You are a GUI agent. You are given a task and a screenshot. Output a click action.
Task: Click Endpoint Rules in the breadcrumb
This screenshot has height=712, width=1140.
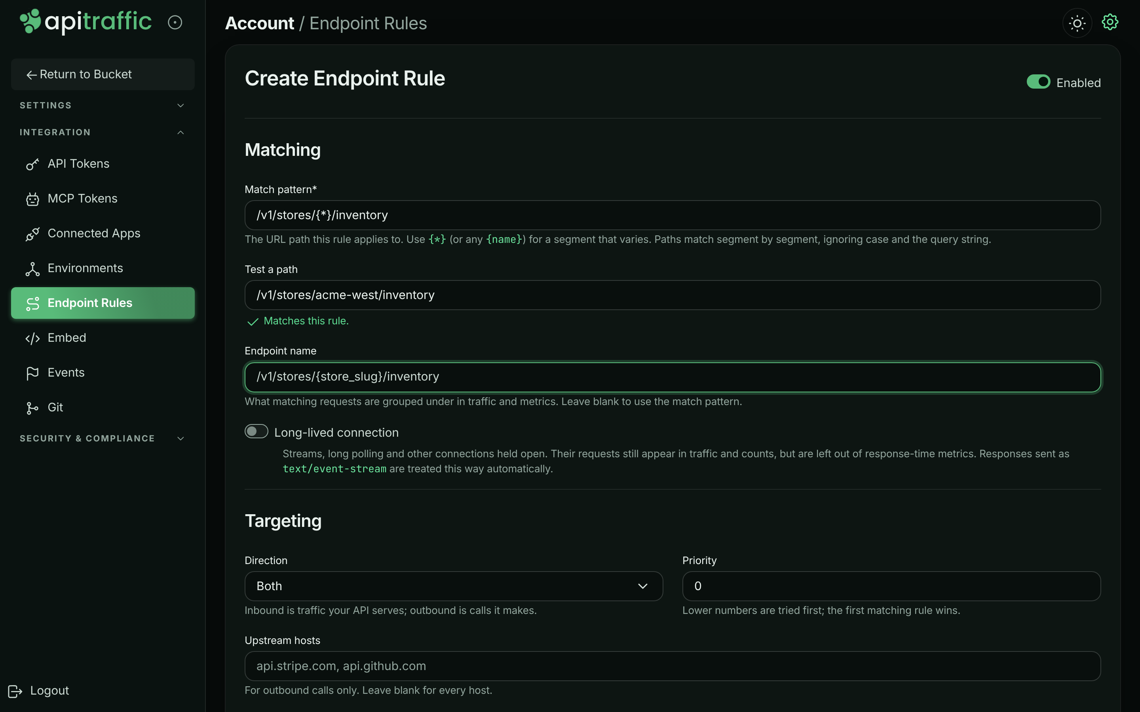368,23
